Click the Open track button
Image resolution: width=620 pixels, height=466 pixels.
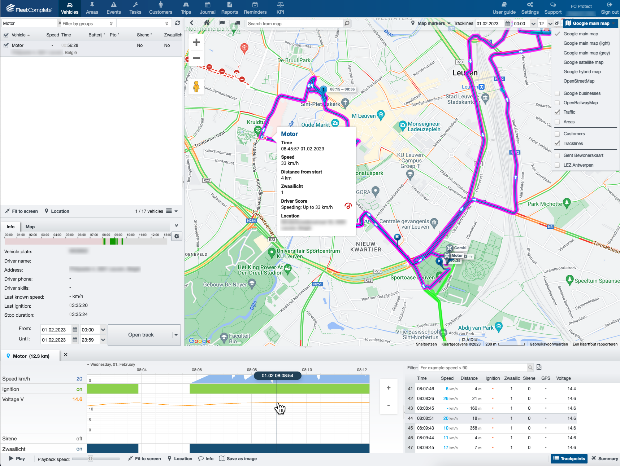click(141, 335)
